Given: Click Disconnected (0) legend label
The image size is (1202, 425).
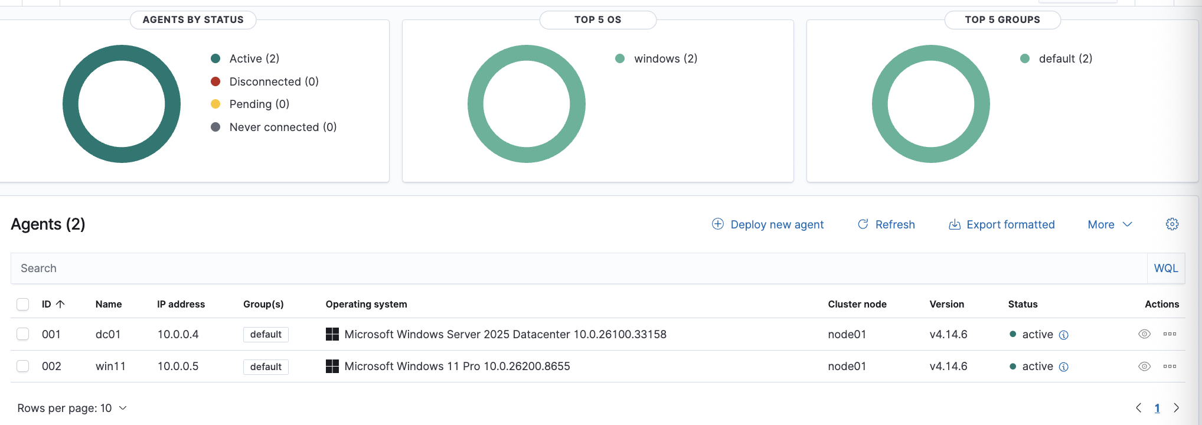Looking at the screenshot, I should click(274, 81).
